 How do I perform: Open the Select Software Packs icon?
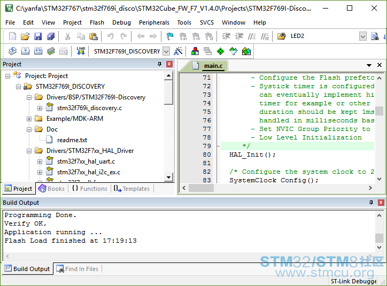tap(233, 51)
